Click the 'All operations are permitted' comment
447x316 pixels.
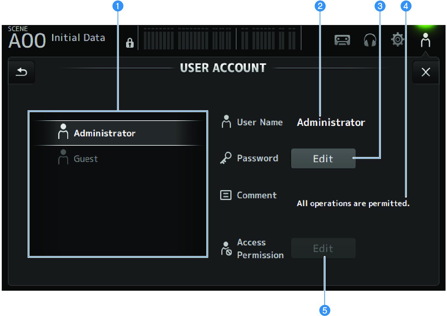point(353,203)
